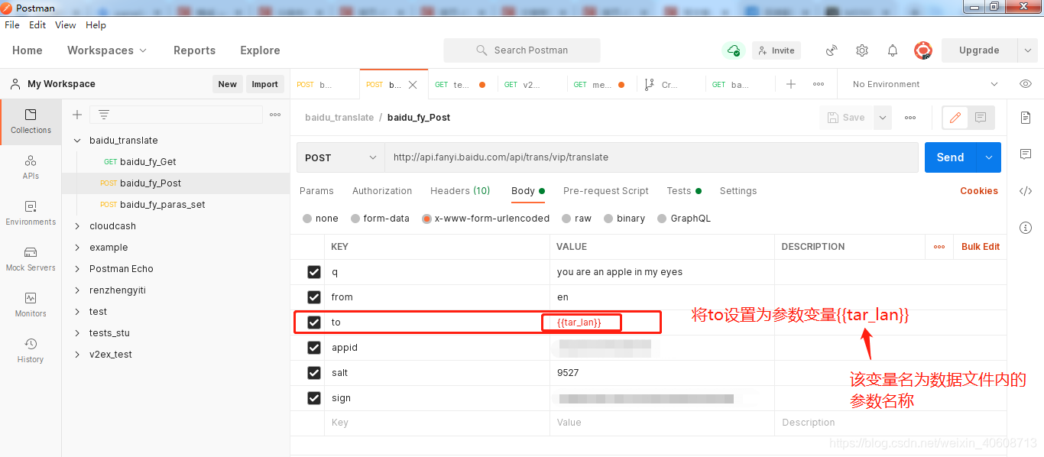Expand the cloudcash collection
The image size is (1044, 457).
(76, 226)
